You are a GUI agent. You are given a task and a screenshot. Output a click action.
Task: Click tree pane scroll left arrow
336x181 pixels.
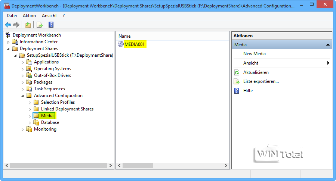point(7,165)
